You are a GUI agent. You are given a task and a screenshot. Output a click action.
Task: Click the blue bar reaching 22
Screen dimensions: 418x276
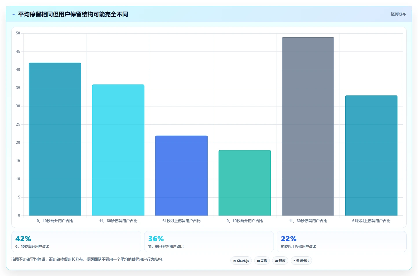181,176
